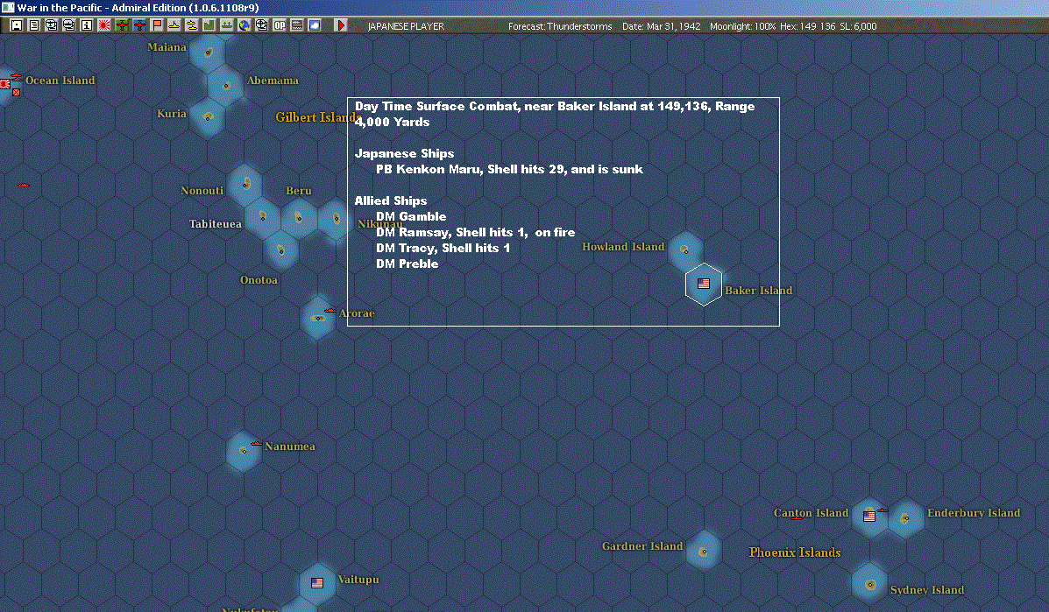This screenshot has height=612, width=1049.
Task: Select the Maiana island hex
Action: [209, 53]
